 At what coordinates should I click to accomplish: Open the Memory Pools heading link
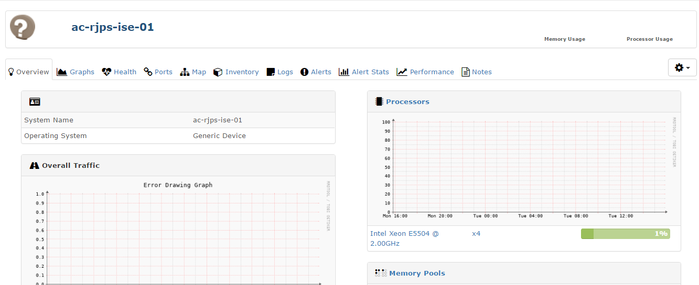pos(417,273)
